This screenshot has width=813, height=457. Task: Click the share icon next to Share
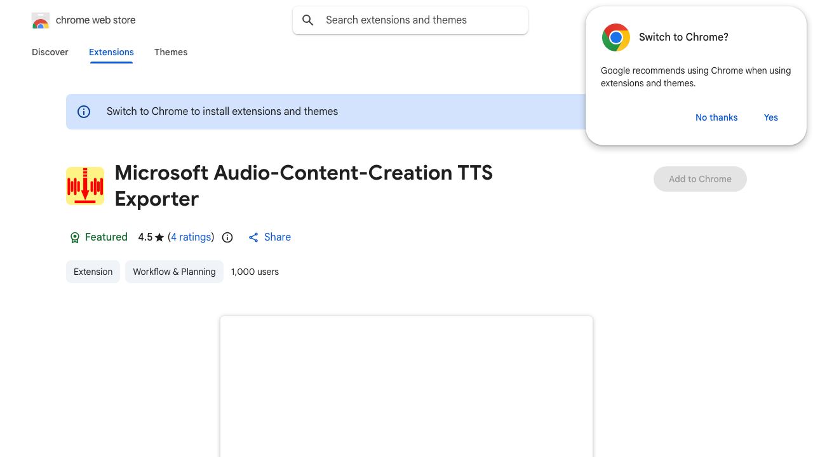coord(253,237)
